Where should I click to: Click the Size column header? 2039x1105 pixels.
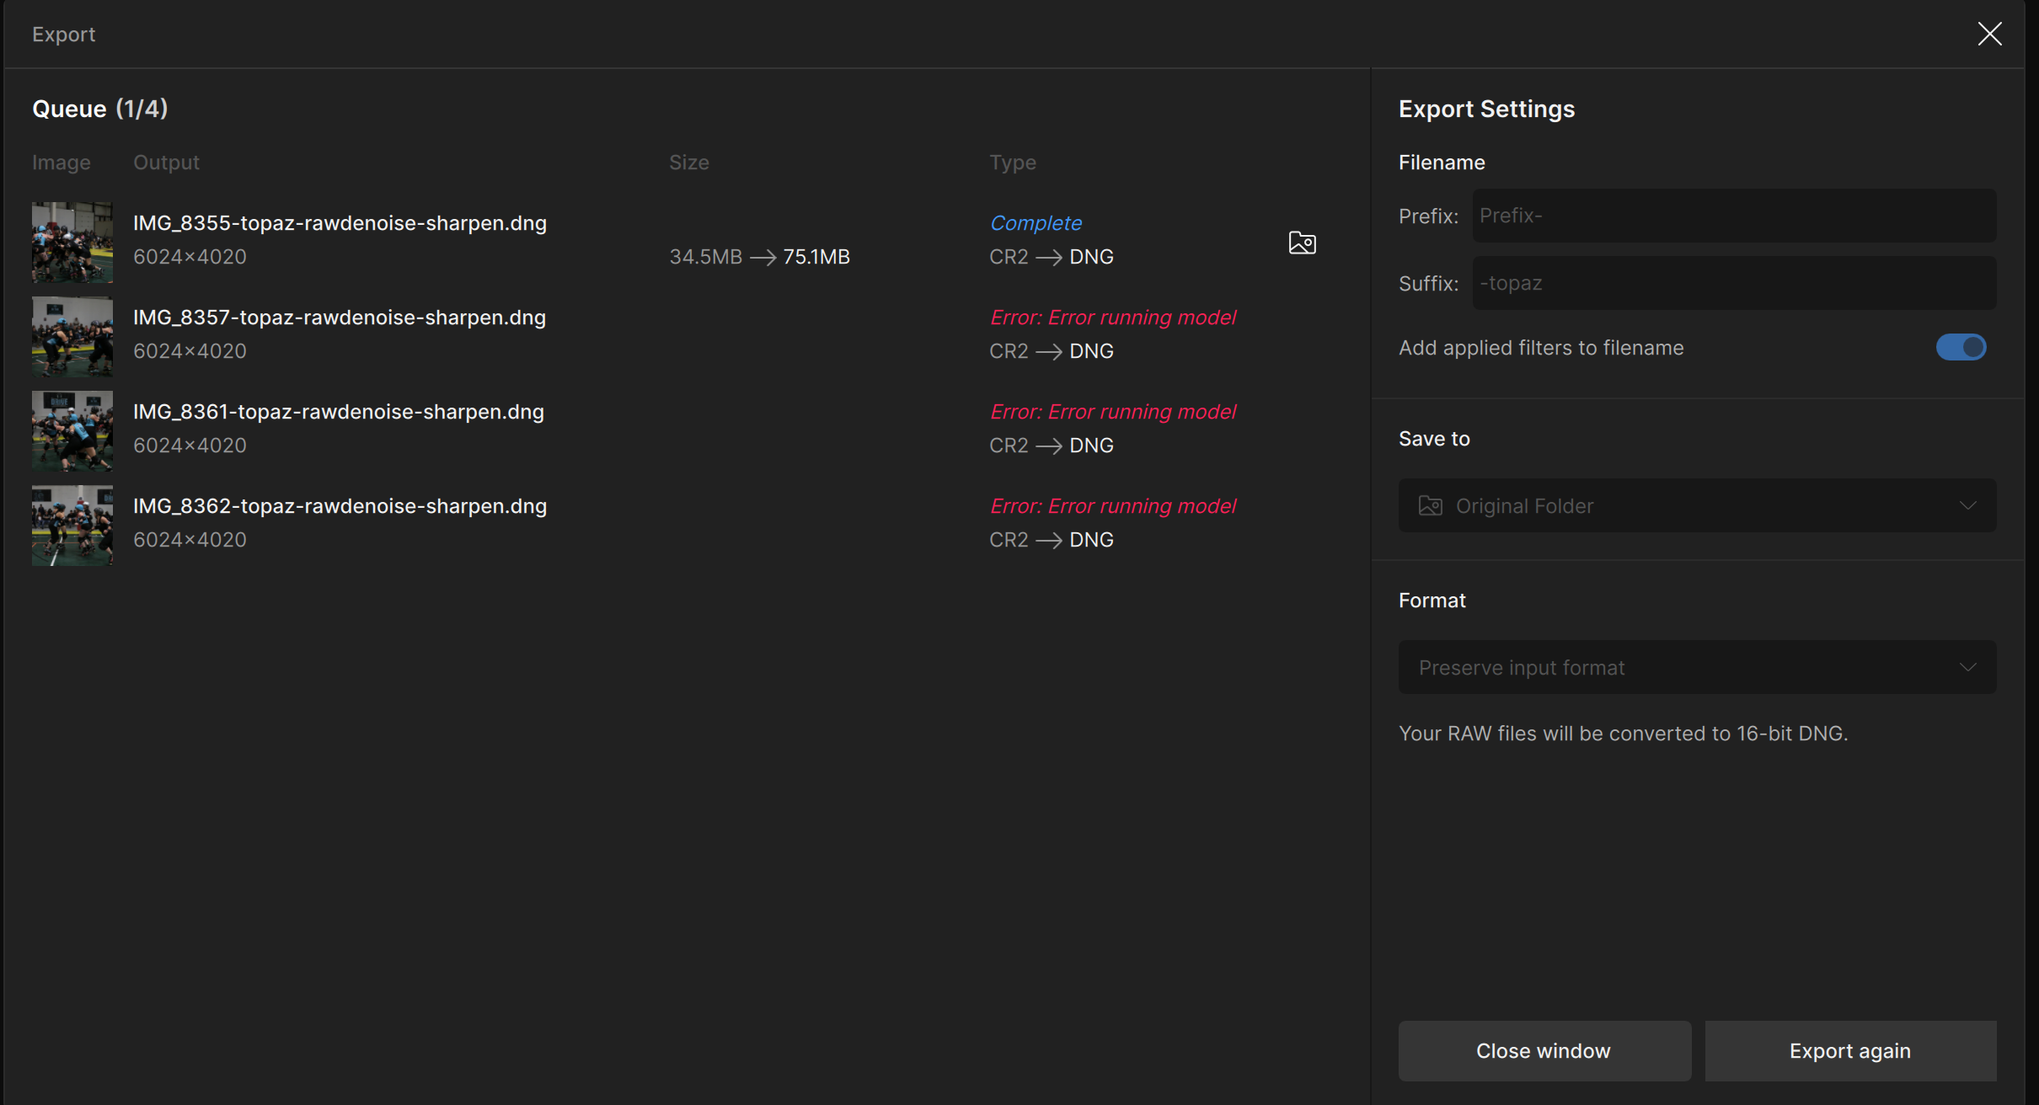(688, 163)
